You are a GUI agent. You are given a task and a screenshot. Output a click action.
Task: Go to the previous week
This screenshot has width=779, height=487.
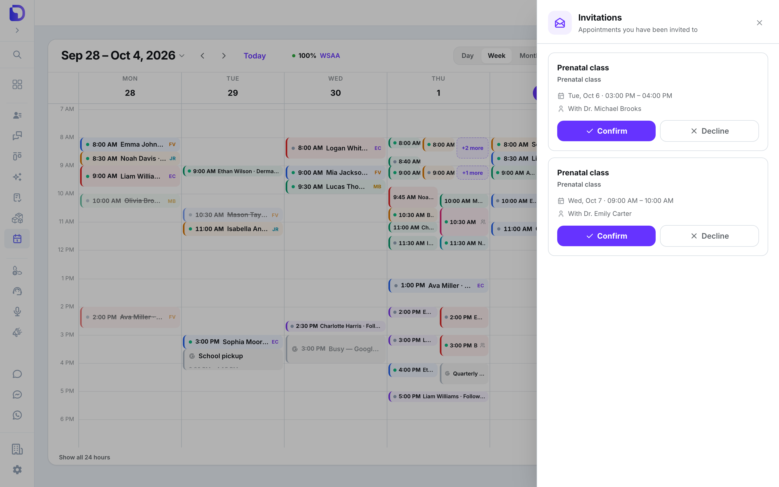click(203, 56)
